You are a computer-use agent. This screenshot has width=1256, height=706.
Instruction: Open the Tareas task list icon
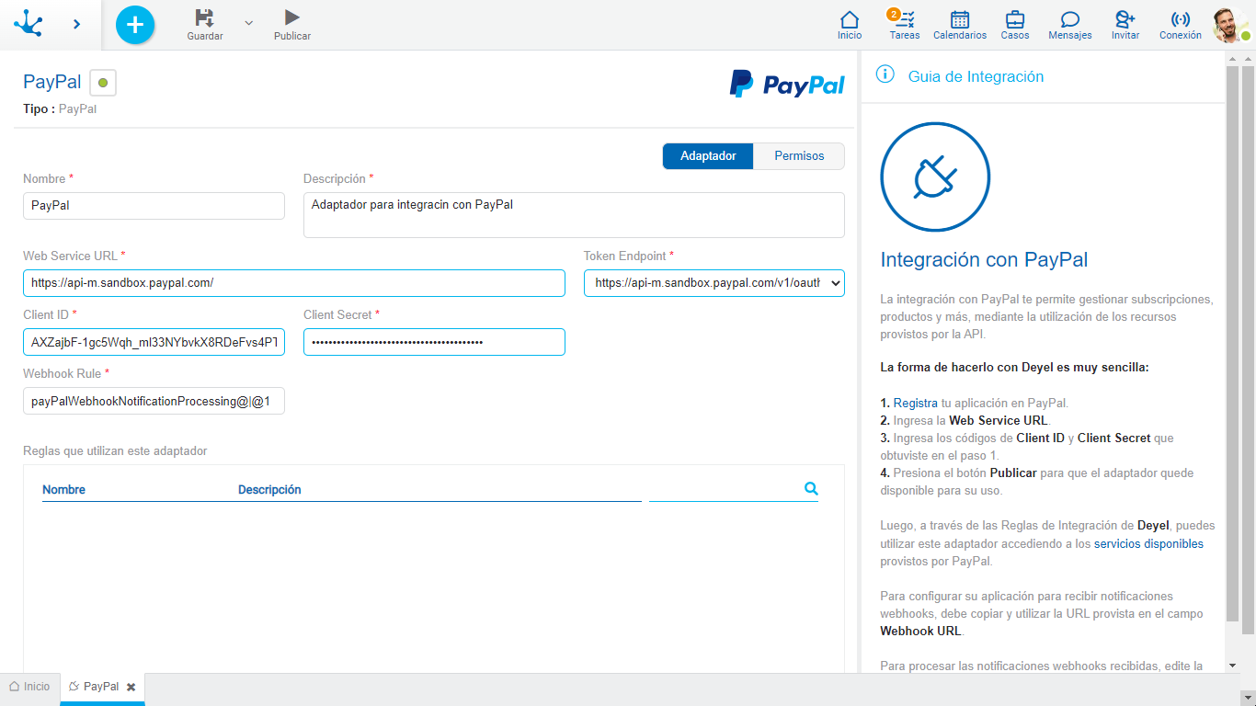tap(905, 25)
